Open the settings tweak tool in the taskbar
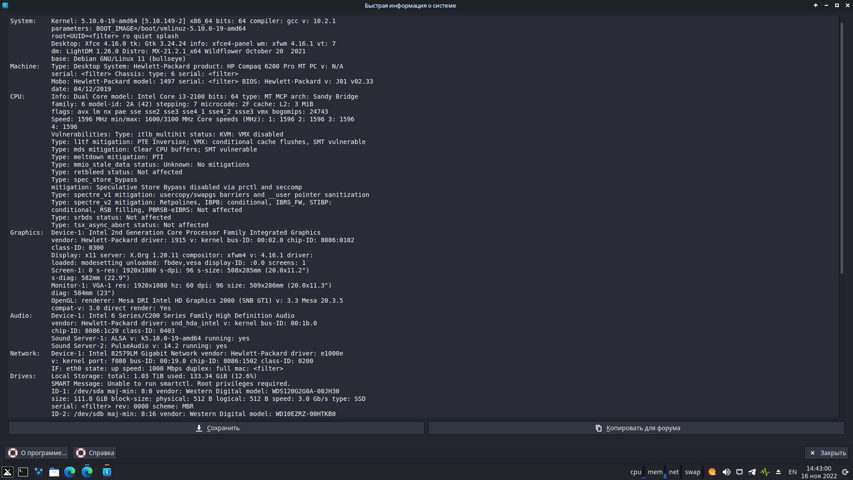853x480 pixels. click(x=39, y=472)
